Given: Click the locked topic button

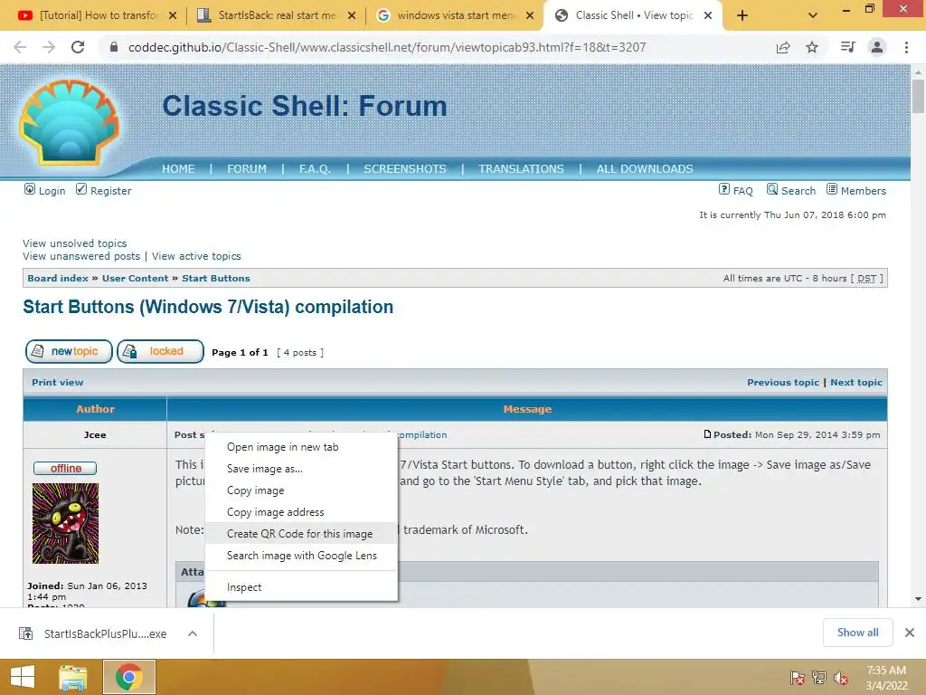Looking at the screenshot, I should coord(161,352).
